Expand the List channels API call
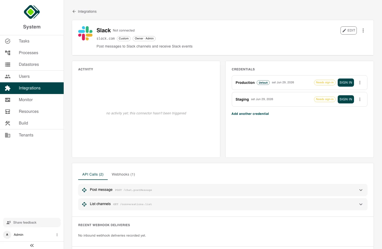 (361, 204)
